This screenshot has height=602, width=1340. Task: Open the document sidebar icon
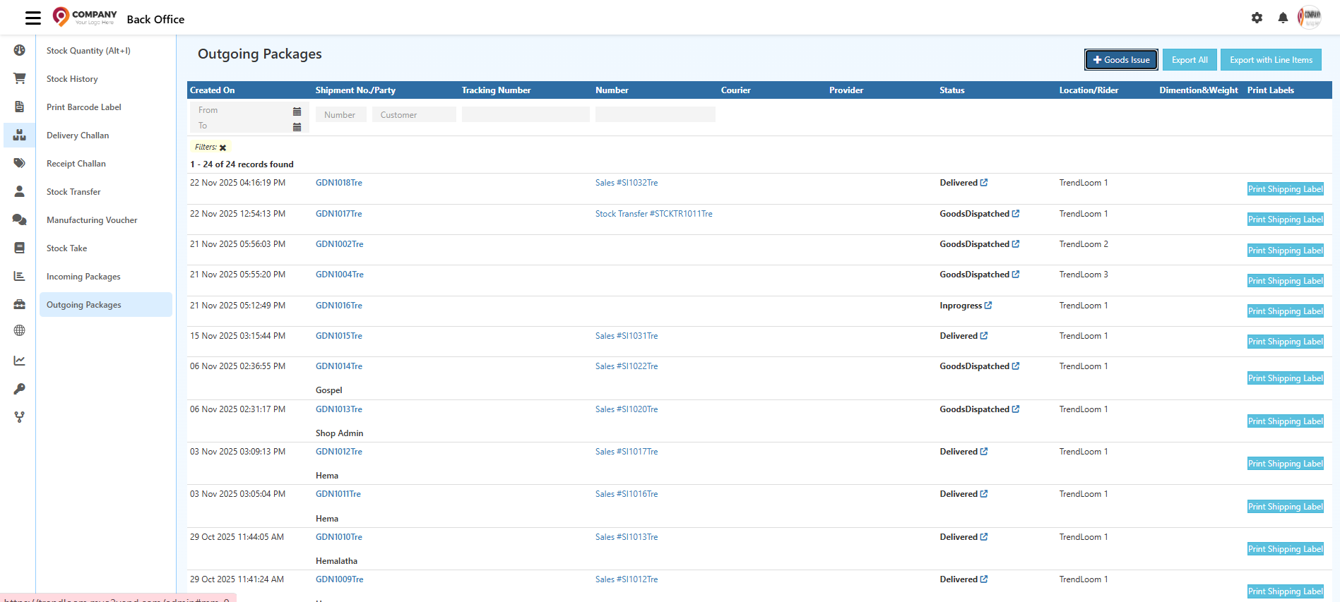coord(19,107)
